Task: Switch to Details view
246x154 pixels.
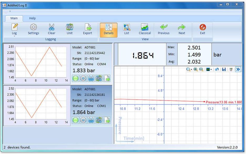Action: click(x=109, y=30)
